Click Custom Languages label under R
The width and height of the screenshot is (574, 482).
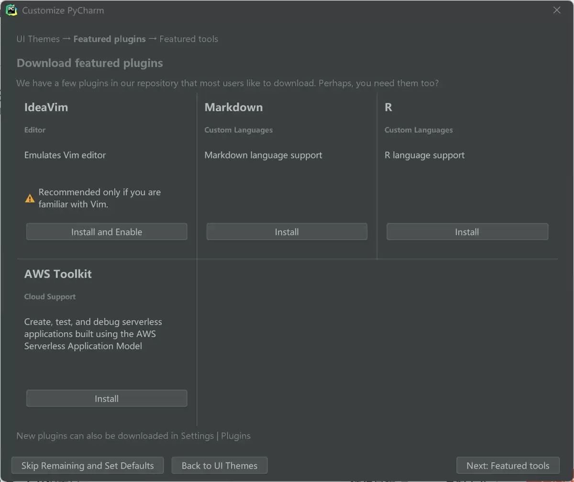pyautogui.click(x=419, y=130)
